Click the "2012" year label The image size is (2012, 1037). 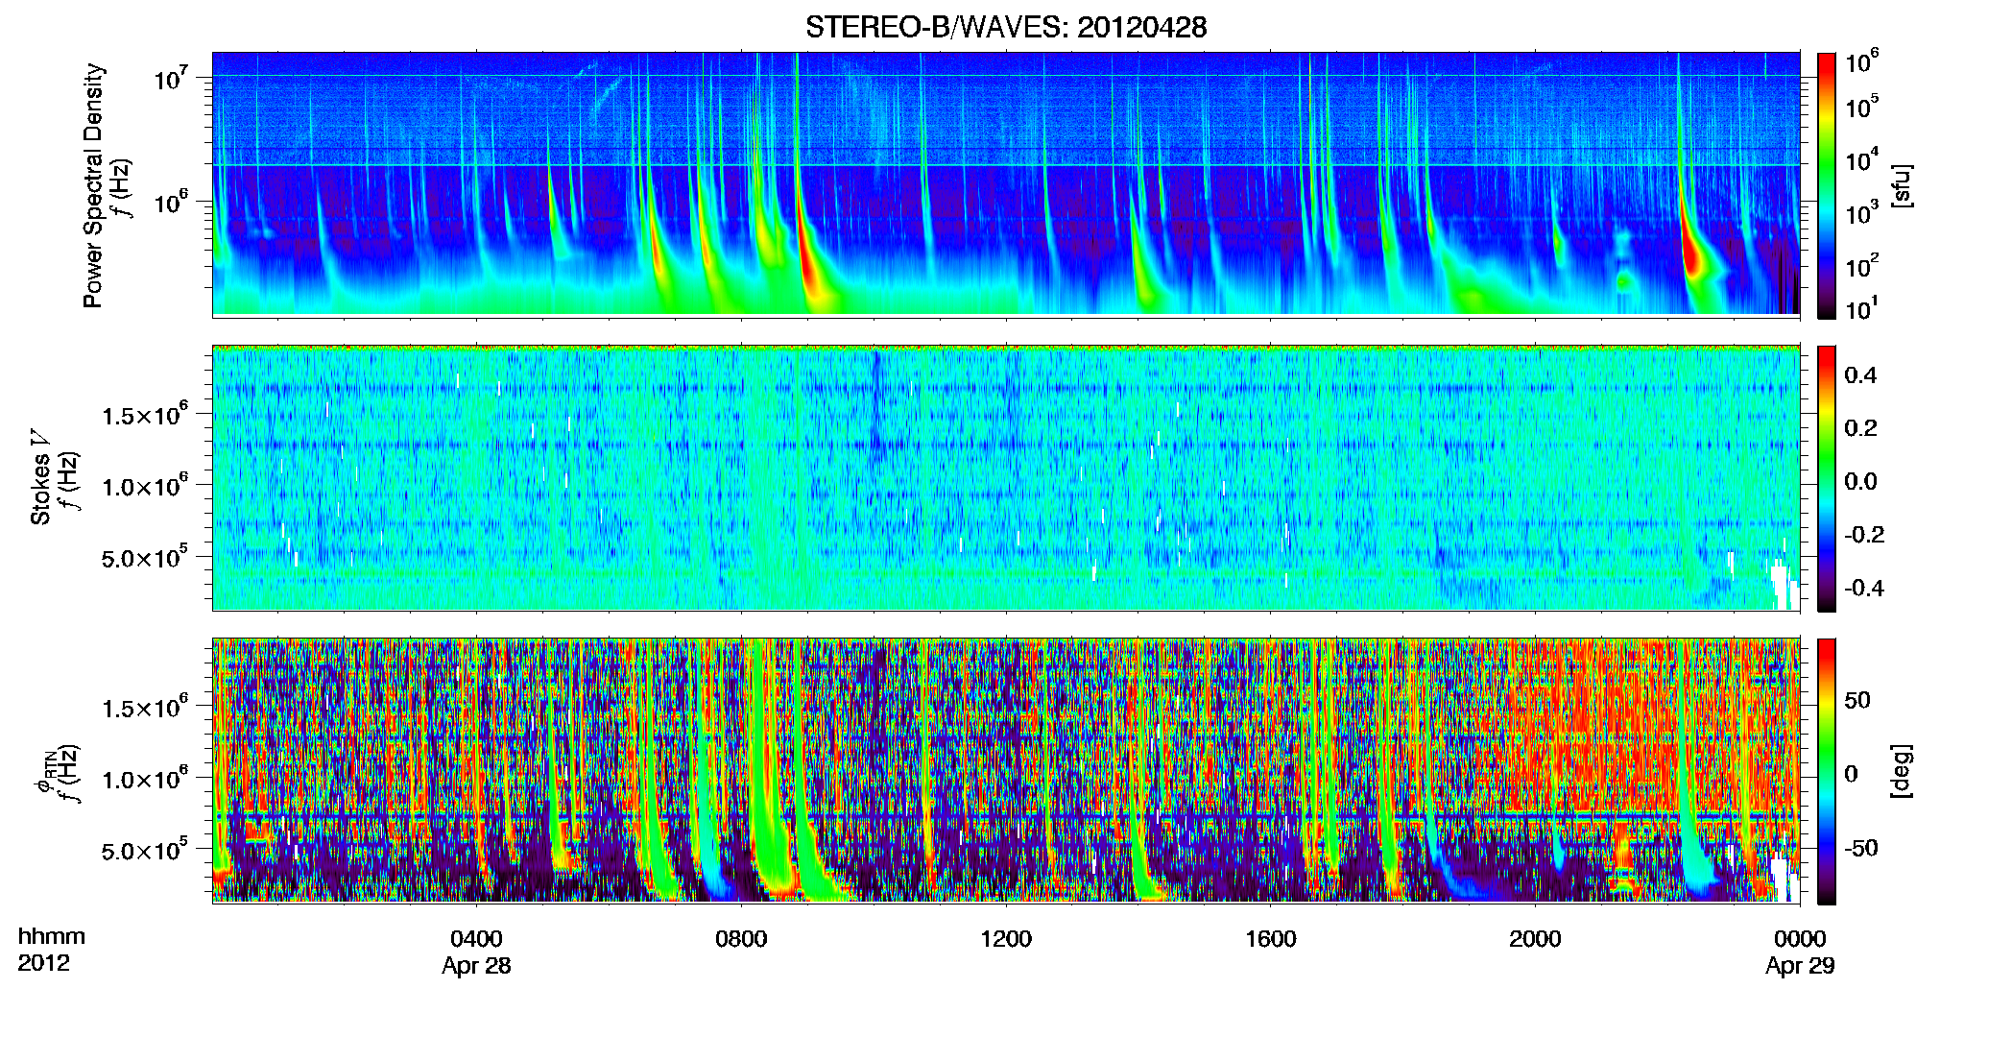(43, 963)
